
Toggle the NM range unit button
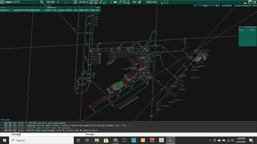(x=115, y=2)
